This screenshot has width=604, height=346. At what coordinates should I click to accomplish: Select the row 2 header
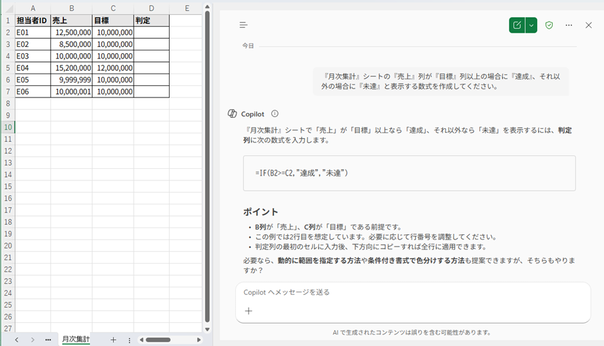[x=7, y=32]
